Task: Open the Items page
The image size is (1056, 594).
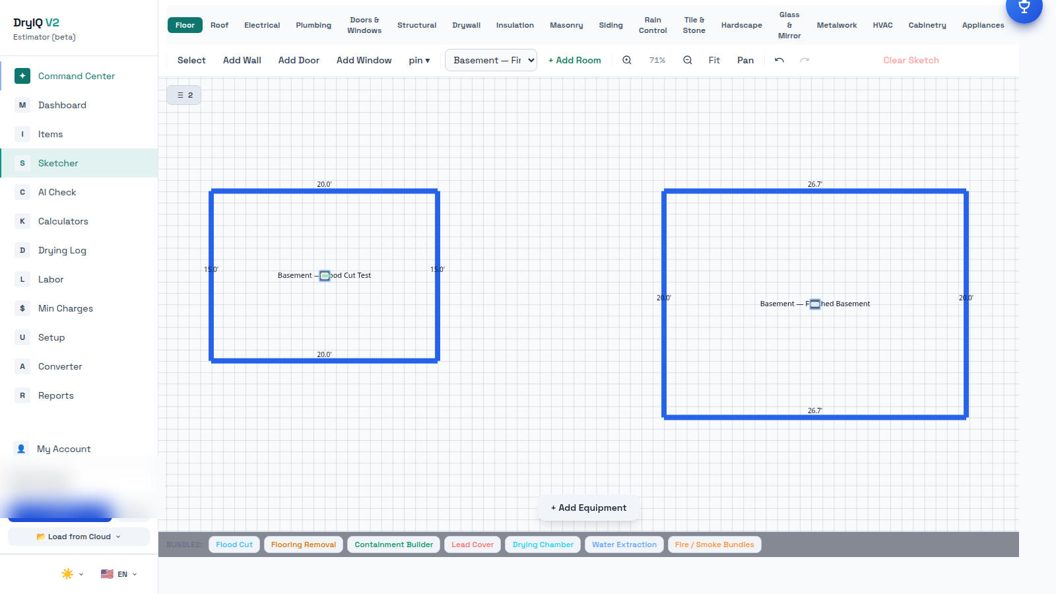Action: 79,134
